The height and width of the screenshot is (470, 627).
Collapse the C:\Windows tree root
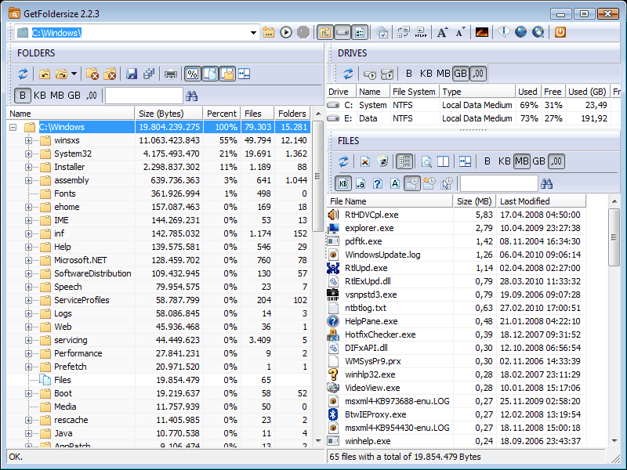point(13,127)
